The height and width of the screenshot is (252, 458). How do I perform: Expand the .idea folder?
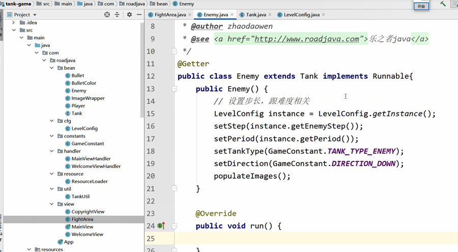click(13, 22)
